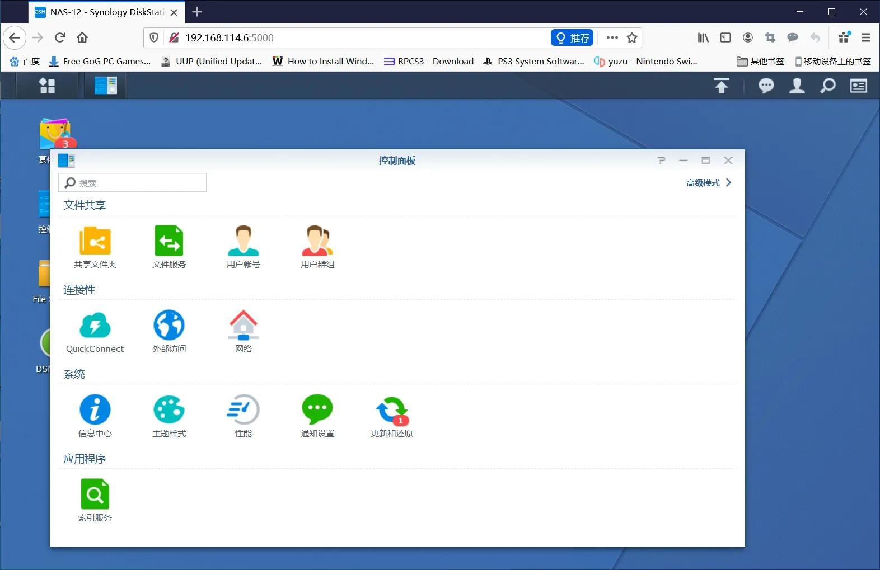Open the page actions three-dot menu
880x570 pixels.
(x=612, y=37)
